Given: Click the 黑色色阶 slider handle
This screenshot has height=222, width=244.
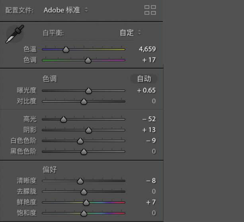Looking at the screenshot, I should 84,152.
